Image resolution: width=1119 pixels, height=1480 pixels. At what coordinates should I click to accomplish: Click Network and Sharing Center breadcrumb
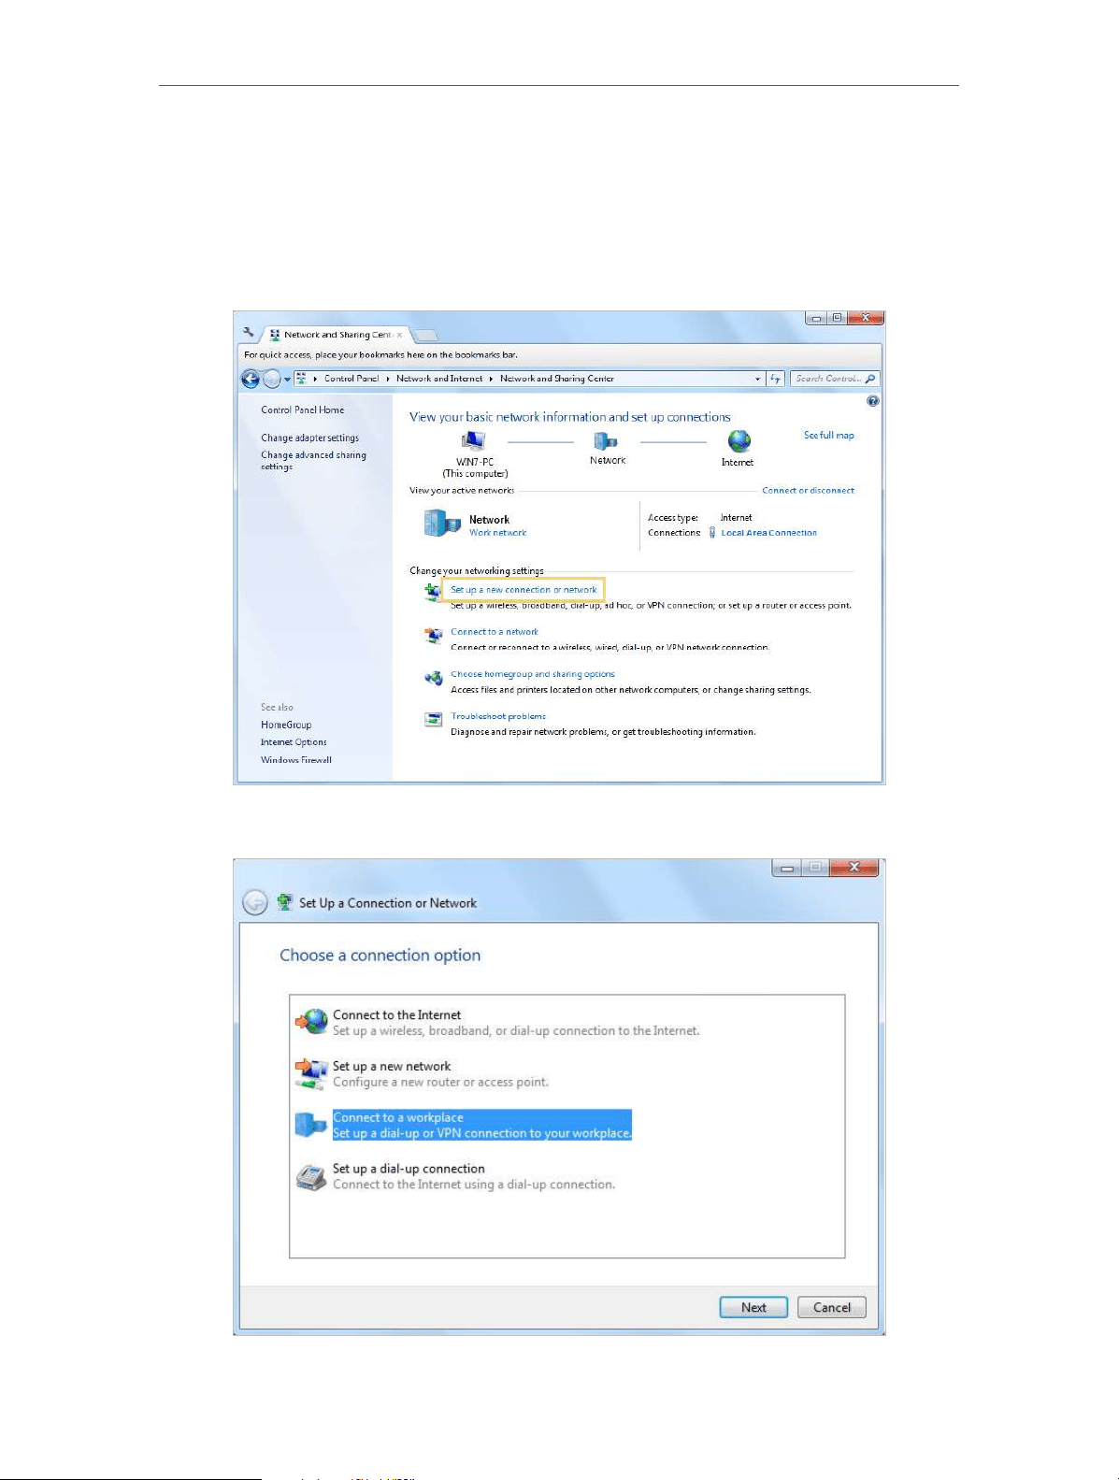557,379
